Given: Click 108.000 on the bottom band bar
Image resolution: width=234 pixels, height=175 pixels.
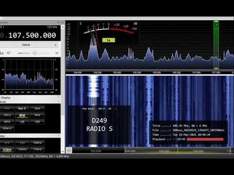Looking at the screenshot, I should [198, 151].
